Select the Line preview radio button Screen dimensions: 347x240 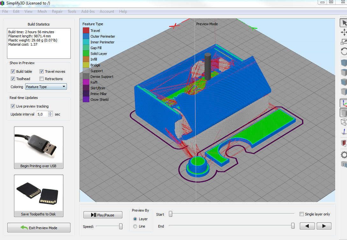135,226
